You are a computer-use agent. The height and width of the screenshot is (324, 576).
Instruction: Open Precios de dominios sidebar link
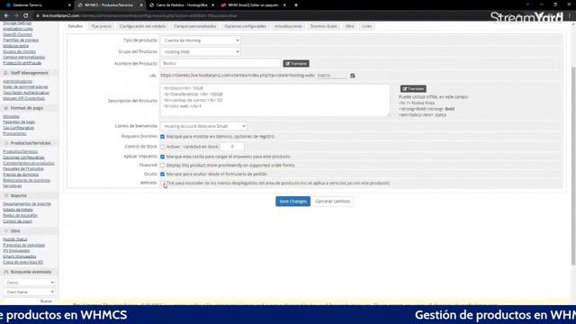[21, 175]
